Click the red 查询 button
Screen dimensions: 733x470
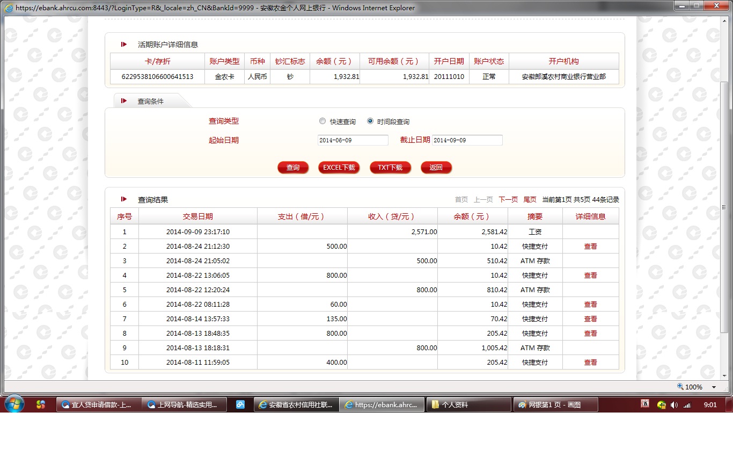pos(293,168)
